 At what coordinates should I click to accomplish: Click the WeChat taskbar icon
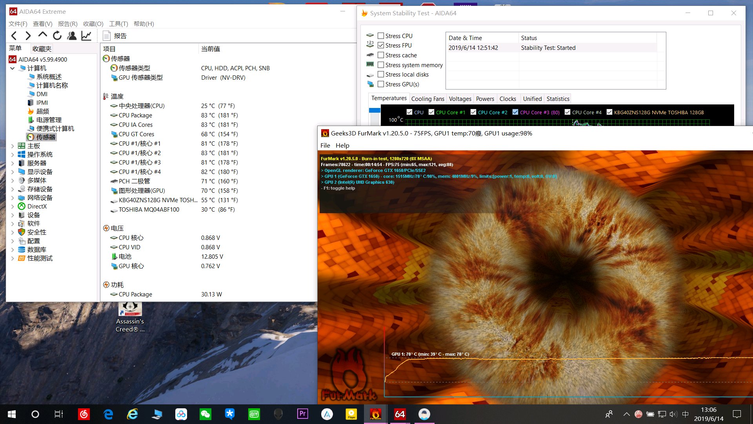click(205, 414)
